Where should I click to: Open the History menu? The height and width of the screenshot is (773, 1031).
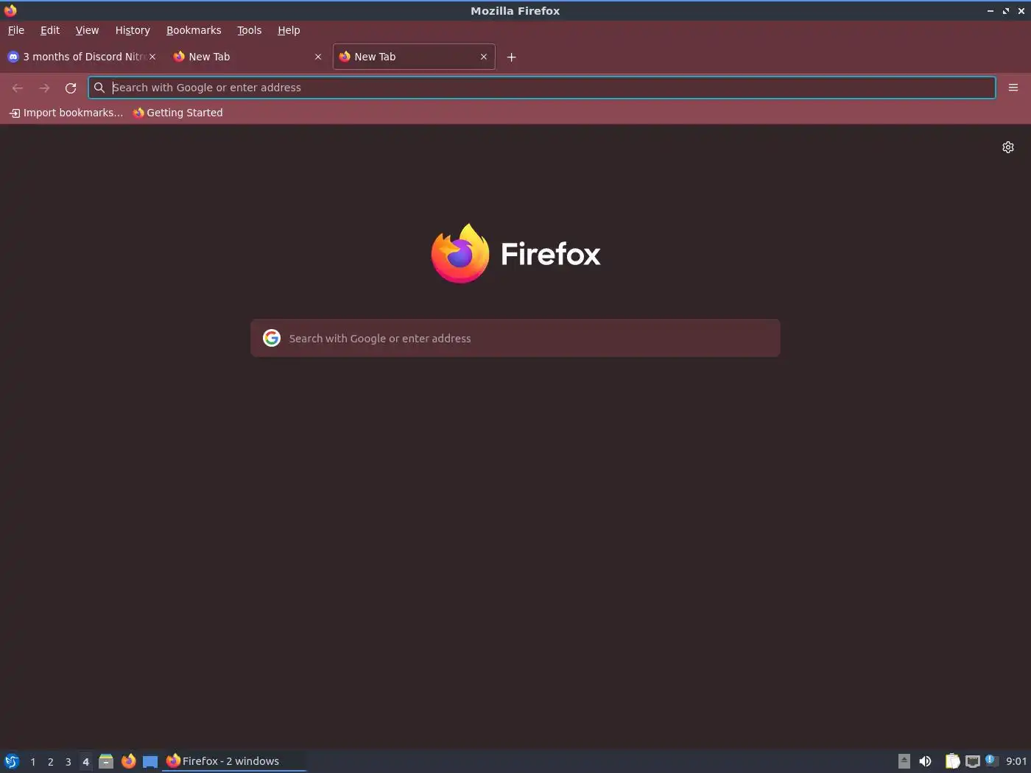(x=133, y=30)
